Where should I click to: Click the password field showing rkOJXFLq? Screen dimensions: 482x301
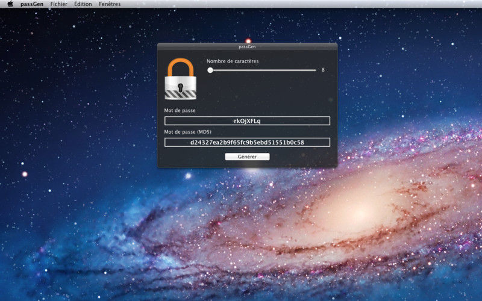247,121
